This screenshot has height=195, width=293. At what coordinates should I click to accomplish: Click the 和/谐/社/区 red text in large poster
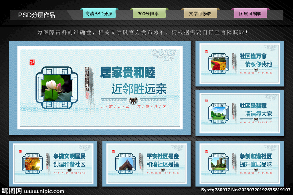click(151, 107)
